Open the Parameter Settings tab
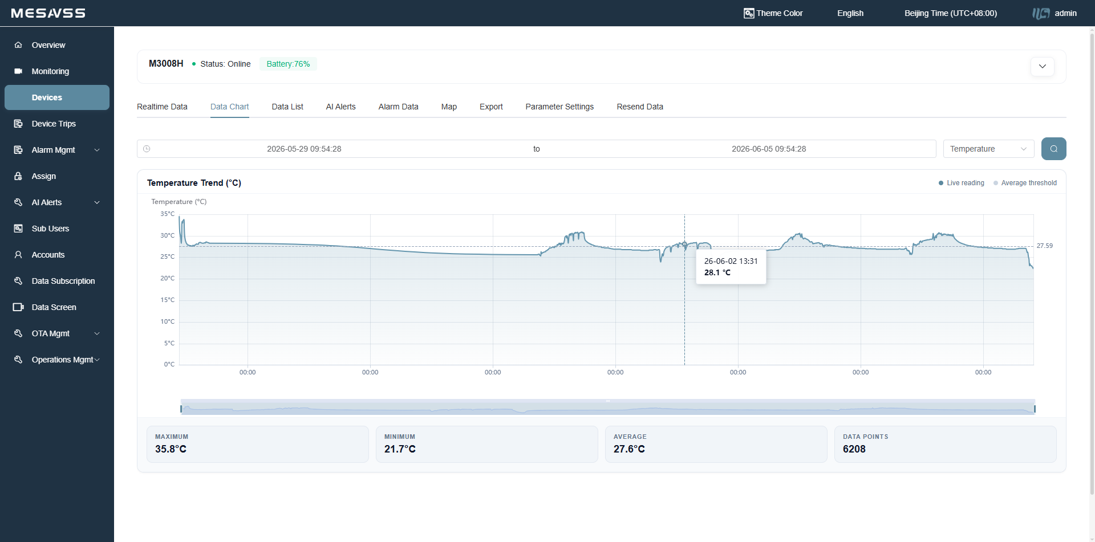Image resolution: width=1095 pixels, height=542 pixels. pos(559,107)
